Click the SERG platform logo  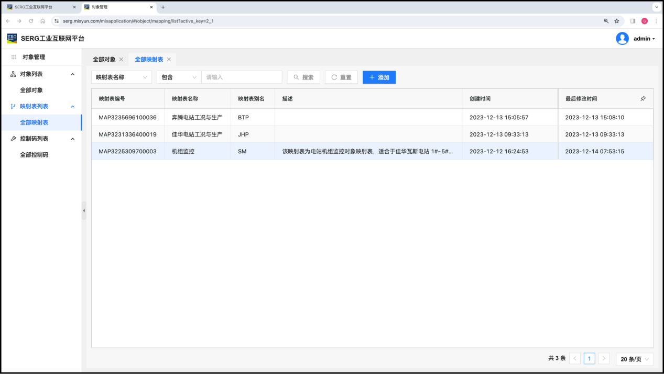[x=12, y=39]
